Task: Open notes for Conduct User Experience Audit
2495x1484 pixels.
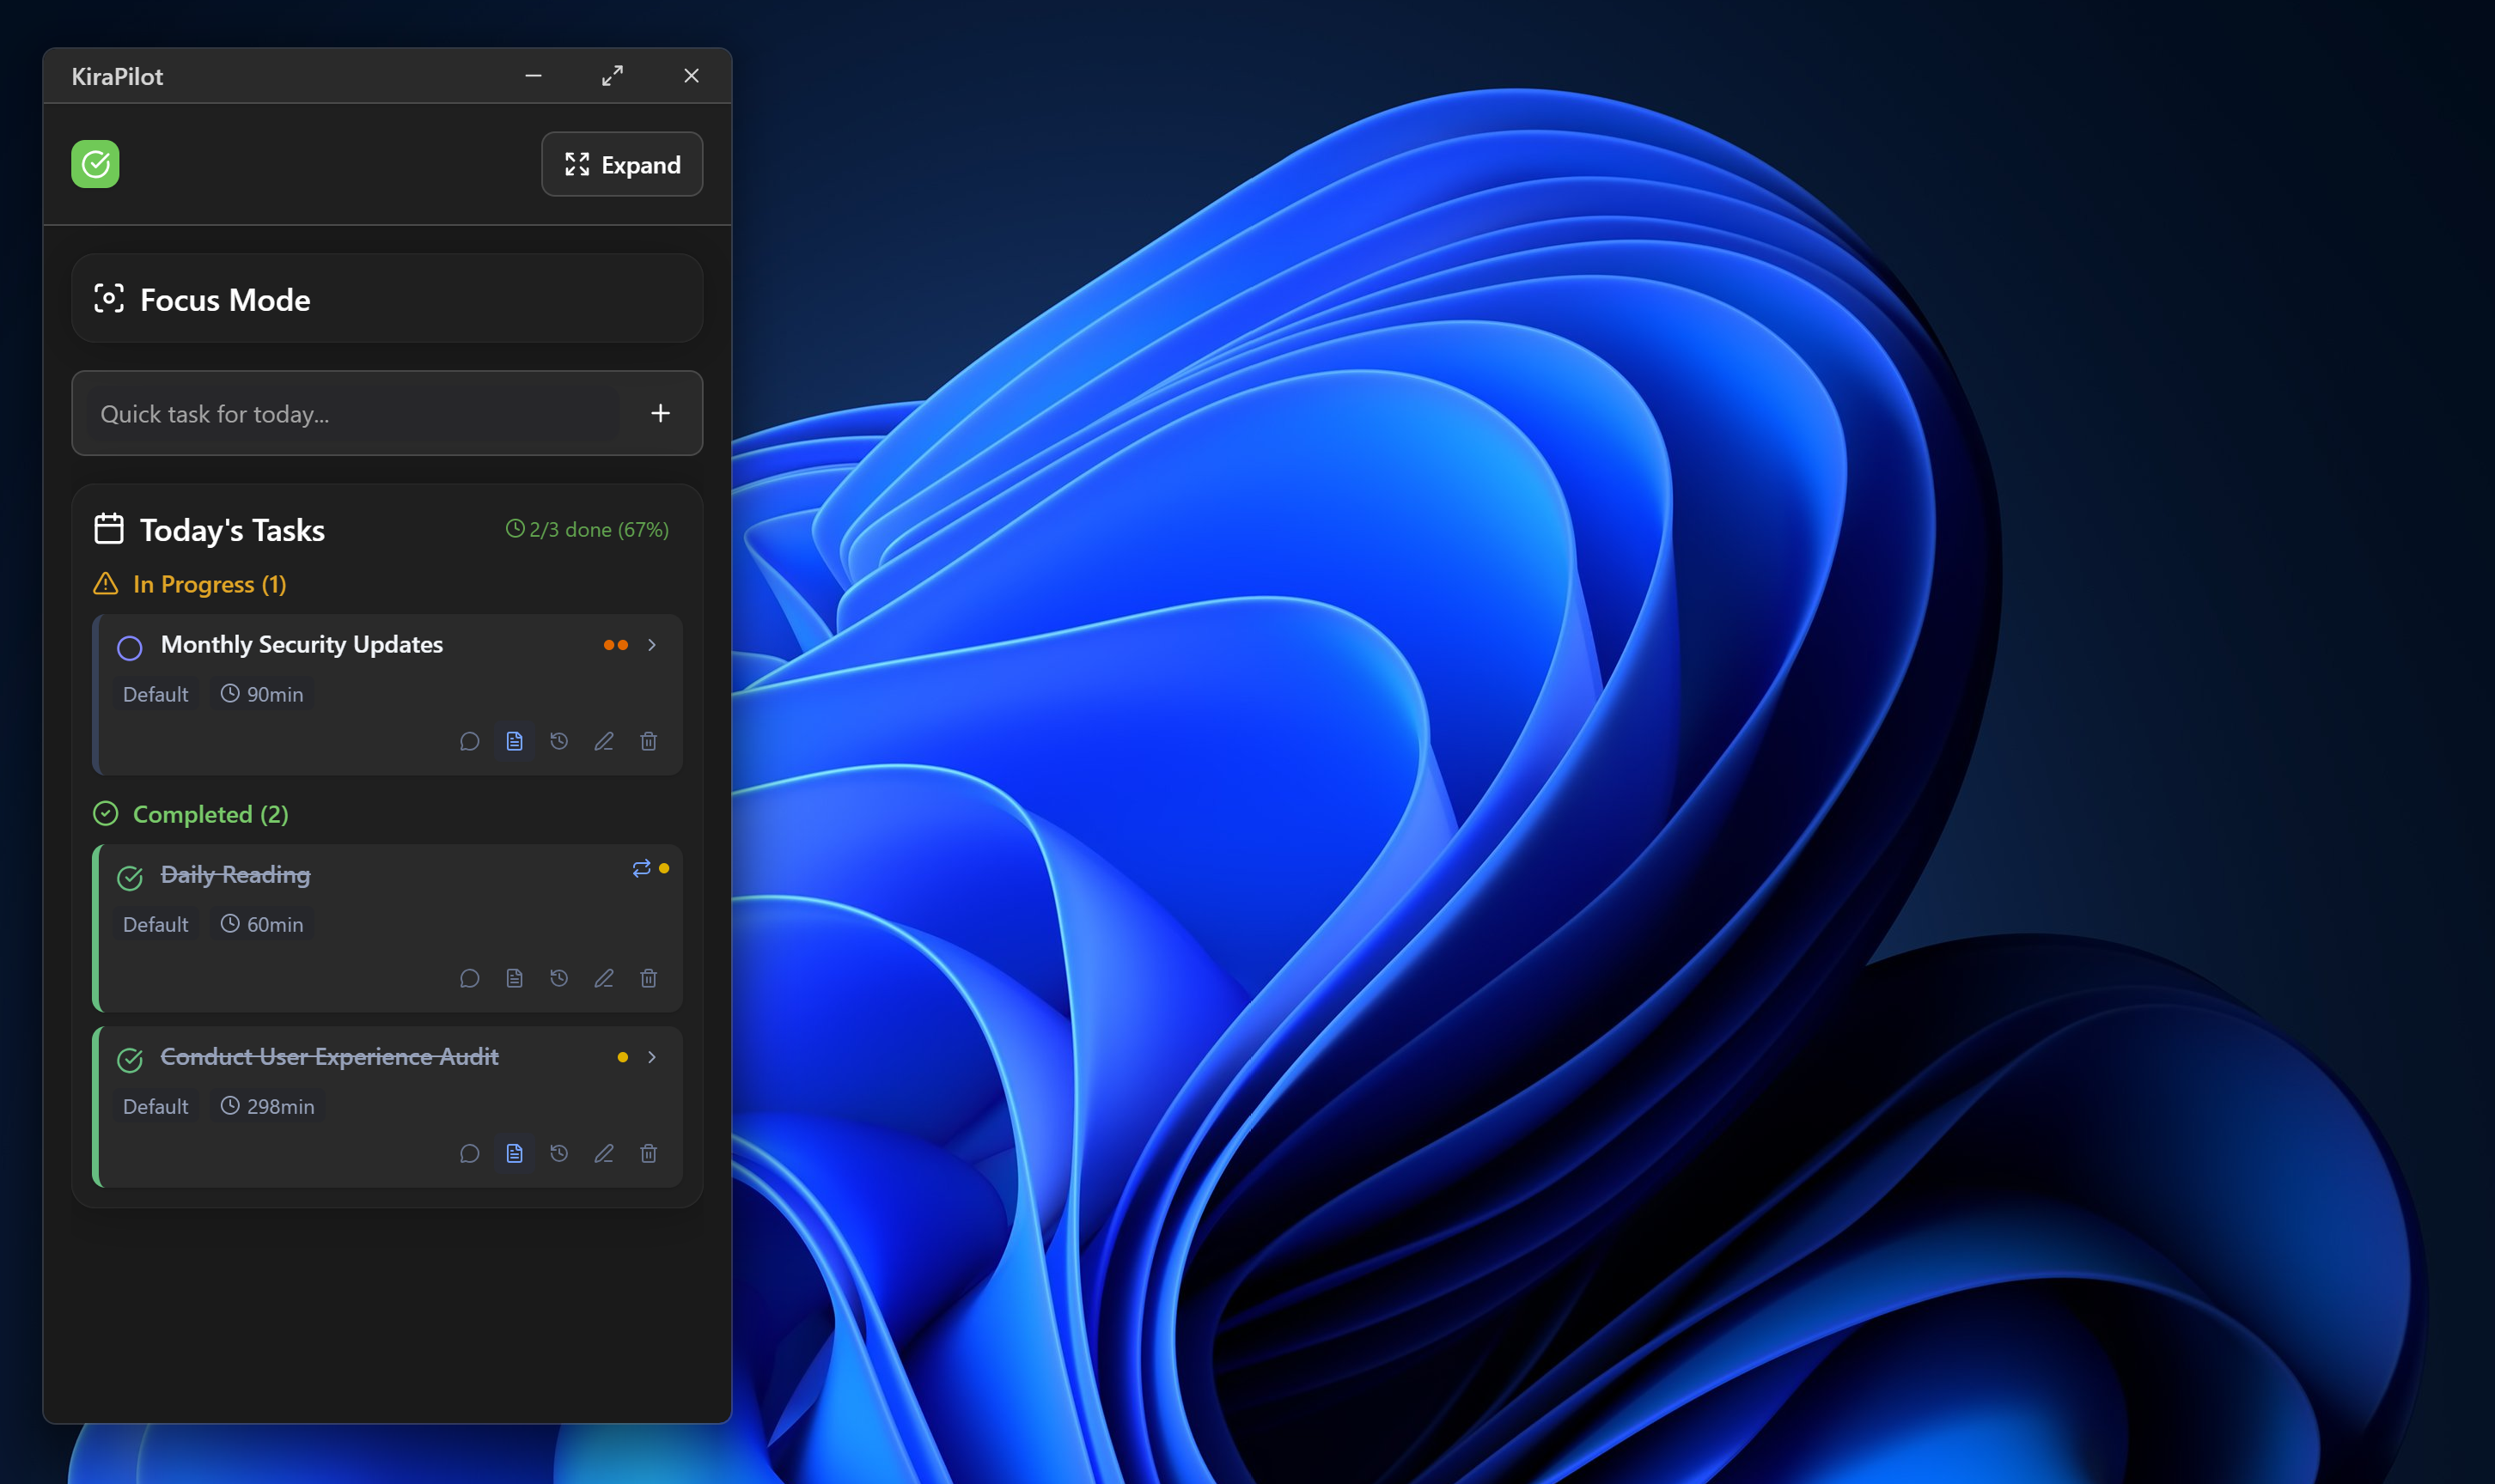Action: click(514, 1154)
